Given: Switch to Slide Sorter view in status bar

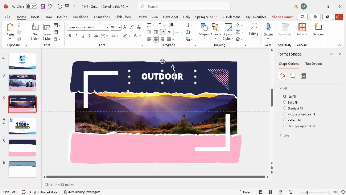Looking at the screenshot, I should click(x=271, y=192).
